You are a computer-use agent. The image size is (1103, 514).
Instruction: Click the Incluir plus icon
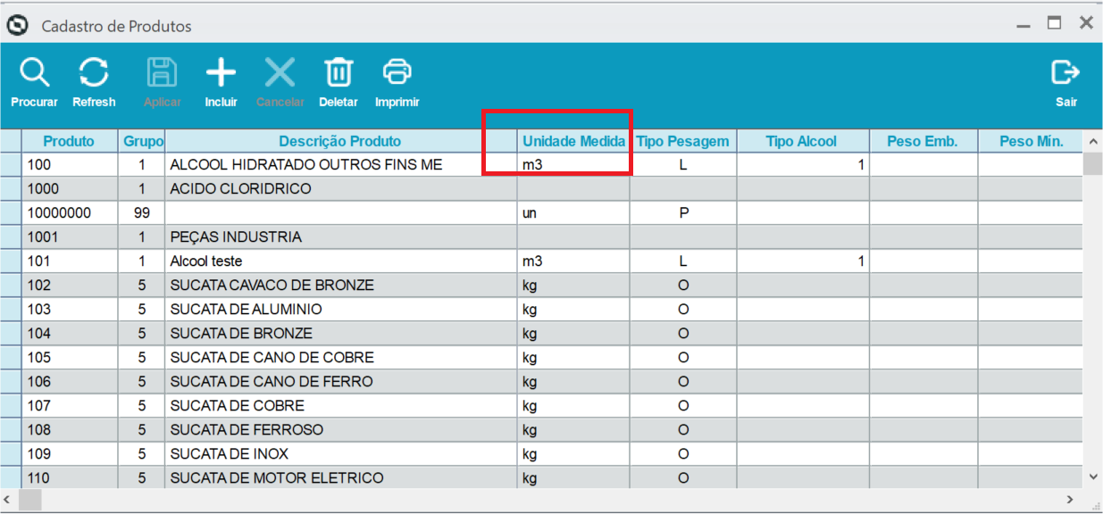coord(221,72)
